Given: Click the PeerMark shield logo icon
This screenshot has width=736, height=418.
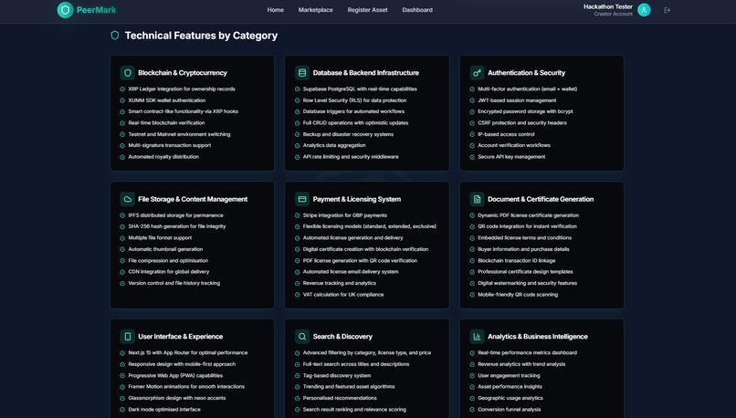Looking at the screenshot, I should point(65,10).
